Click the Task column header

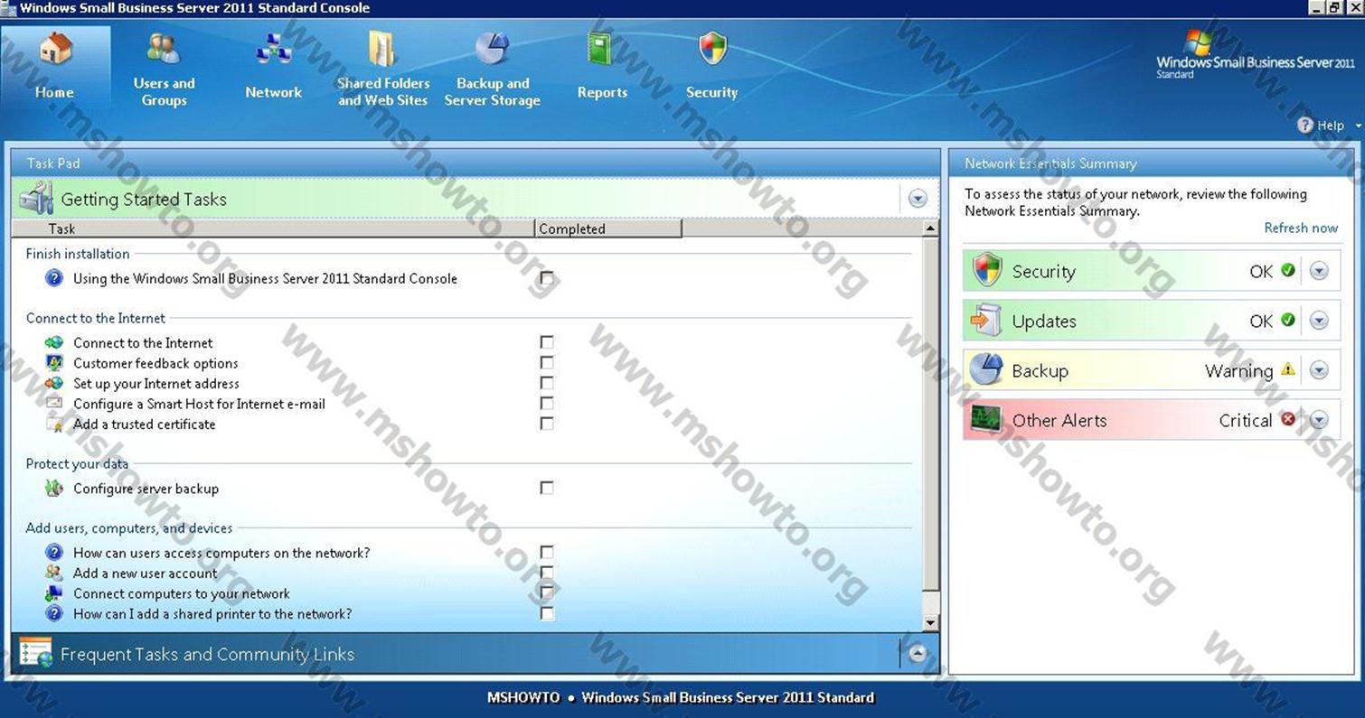(x=273, y=228)
